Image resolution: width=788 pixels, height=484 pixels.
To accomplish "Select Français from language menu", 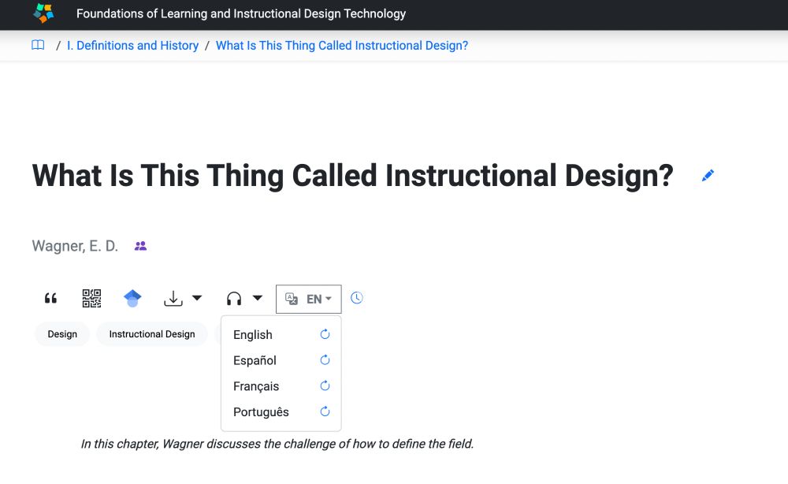I will 256,386.
